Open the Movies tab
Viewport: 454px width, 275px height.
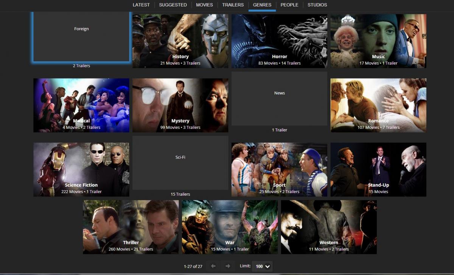204,5
